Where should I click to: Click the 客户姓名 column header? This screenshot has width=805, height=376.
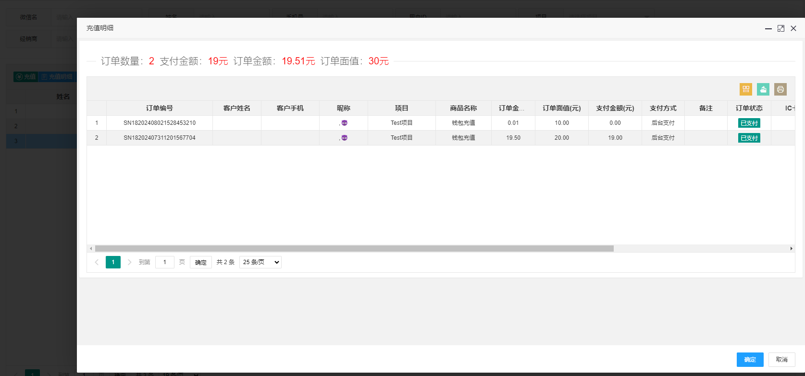tap(237, 108)
